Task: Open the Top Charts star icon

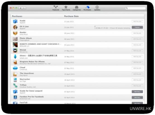Action: pyautogui.click(x=66, y=7)
